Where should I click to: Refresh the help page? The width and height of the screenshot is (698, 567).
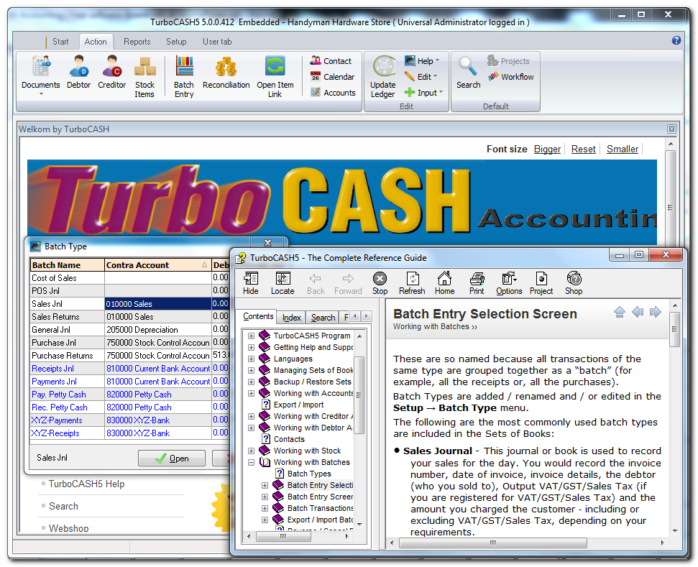(412, 283)
